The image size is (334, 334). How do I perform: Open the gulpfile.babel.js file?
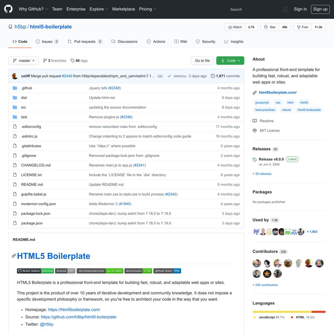(x=34, y=194)
